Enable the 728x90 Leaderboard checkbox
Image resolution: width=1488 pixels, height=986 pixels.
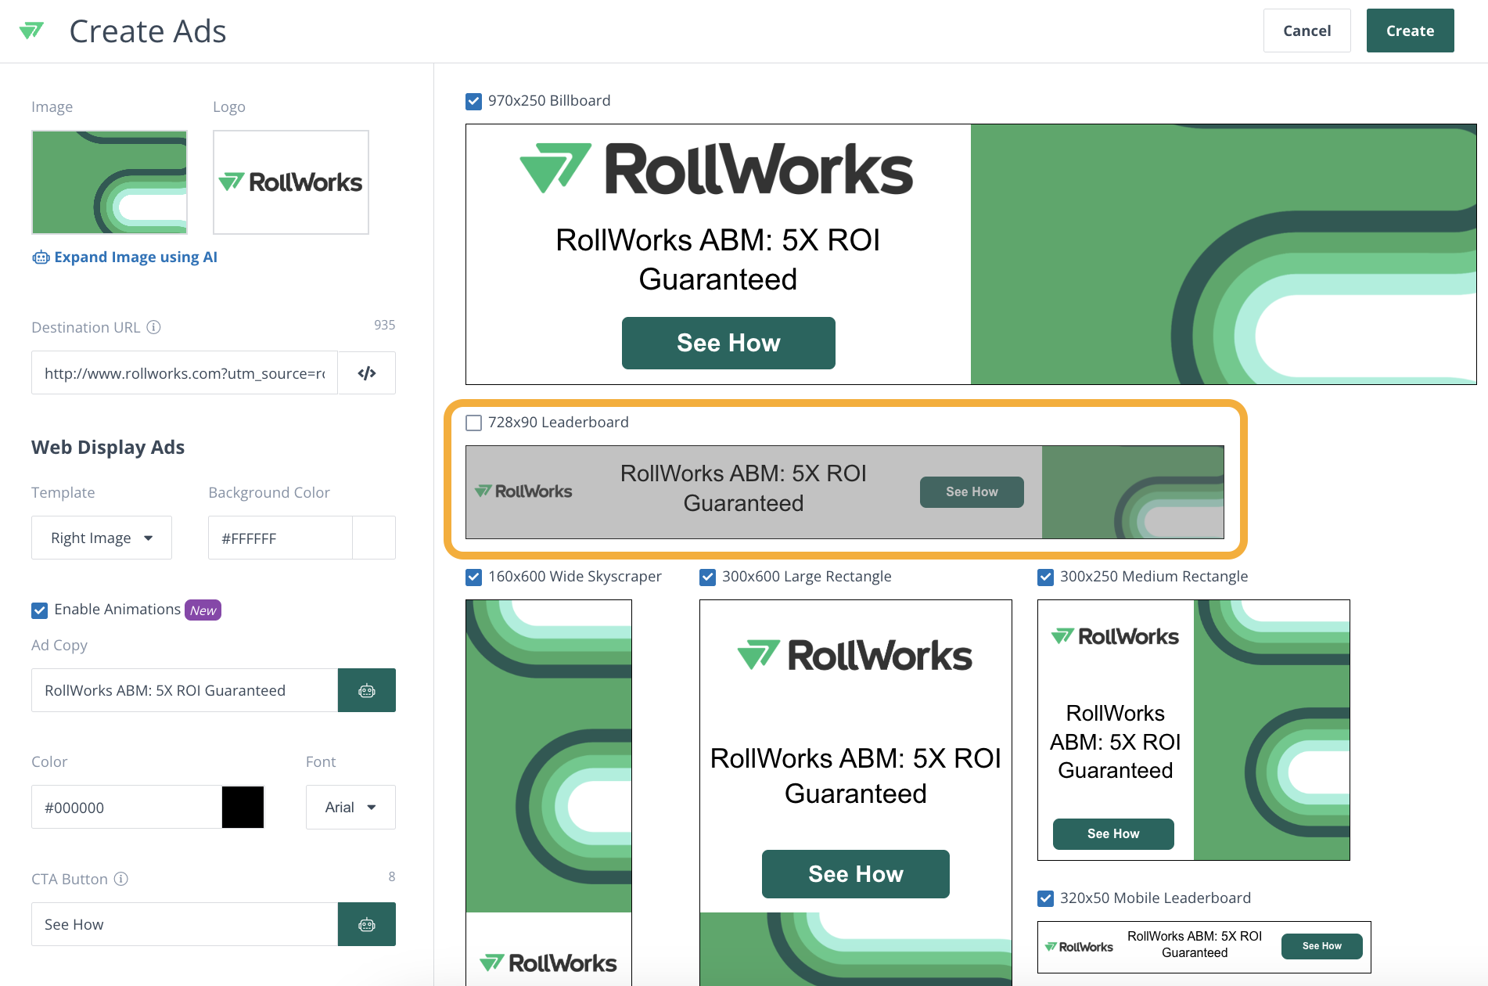[x=473, y=423]
